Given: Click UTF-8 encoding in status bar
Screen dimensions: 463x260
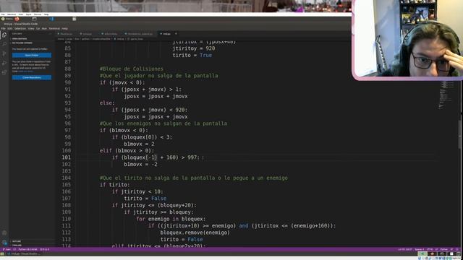Looking at the screenshot, I should pyautogui.click(x=430, y=249).
